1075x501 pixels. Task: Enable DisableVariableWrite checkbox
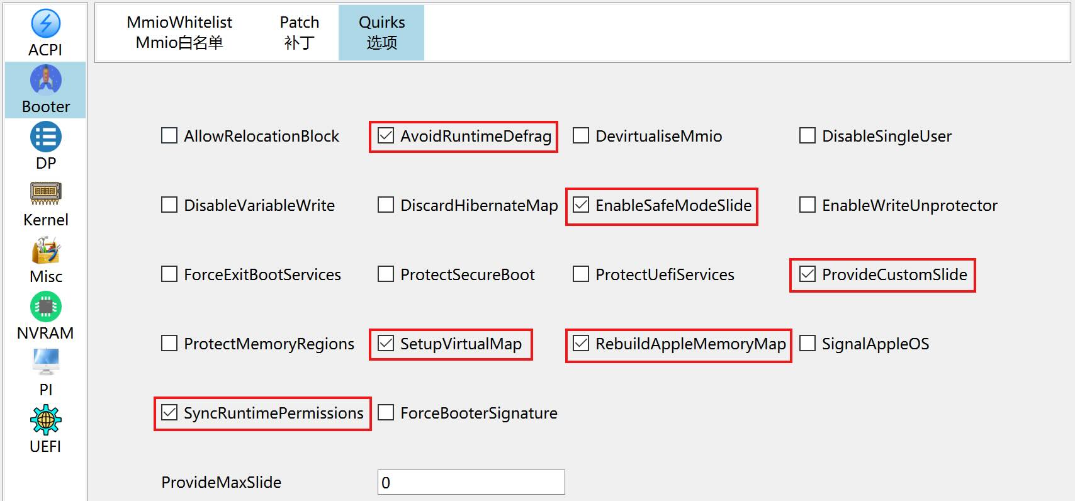pos(169,205)
